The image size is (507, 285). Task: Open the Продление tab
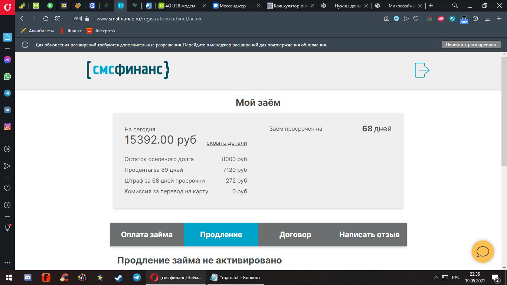coord(221,235)
